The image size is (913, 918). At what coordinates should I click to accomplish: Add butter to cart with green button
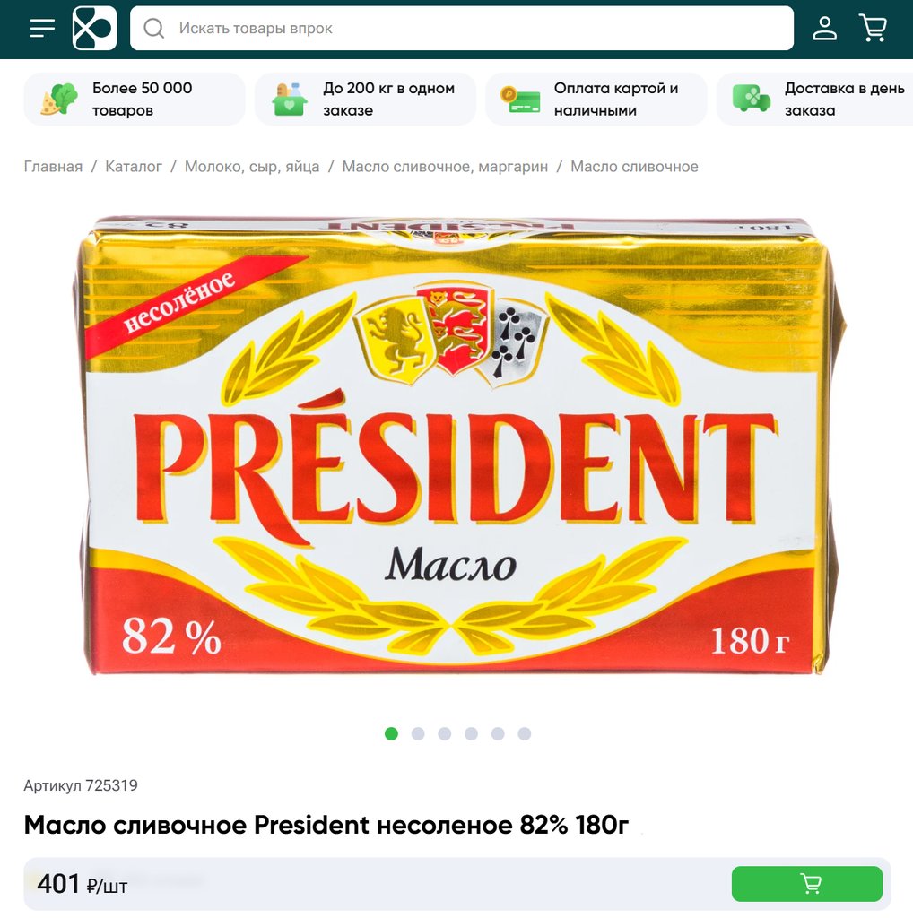pyautogui.click(x=807, y=883)
